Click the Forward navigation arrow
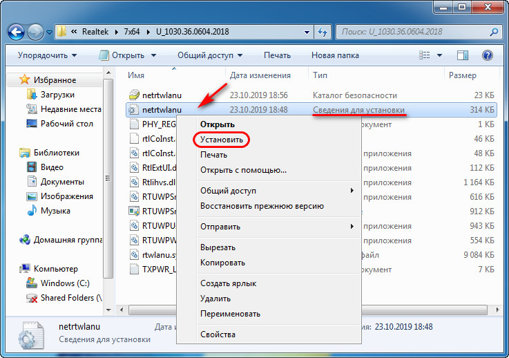 click(35, 32)
